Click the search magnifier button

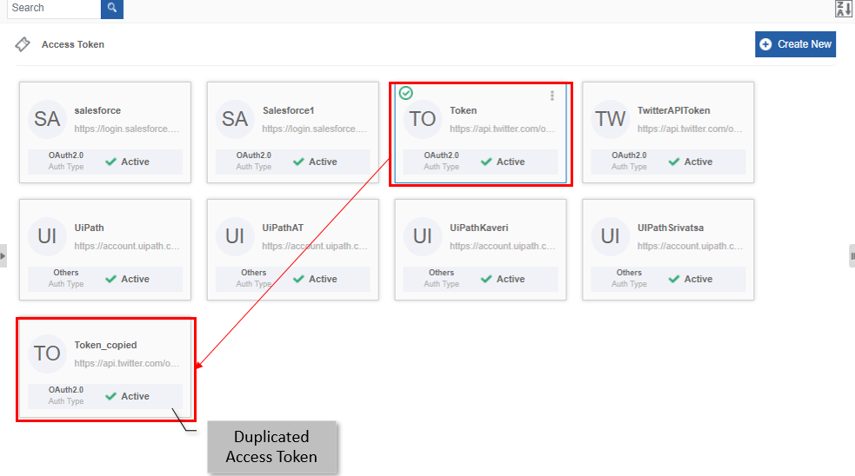tap(112, 8)
